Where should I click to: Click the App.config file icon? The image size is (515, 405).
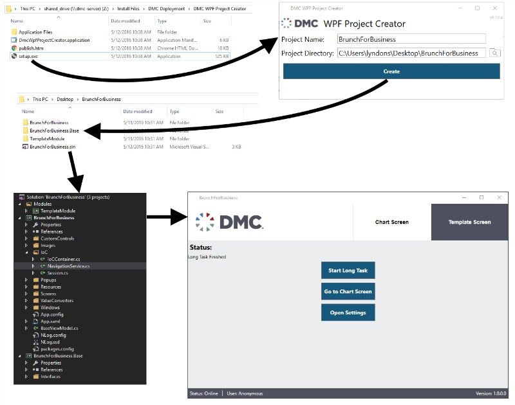tap(36, 314)
